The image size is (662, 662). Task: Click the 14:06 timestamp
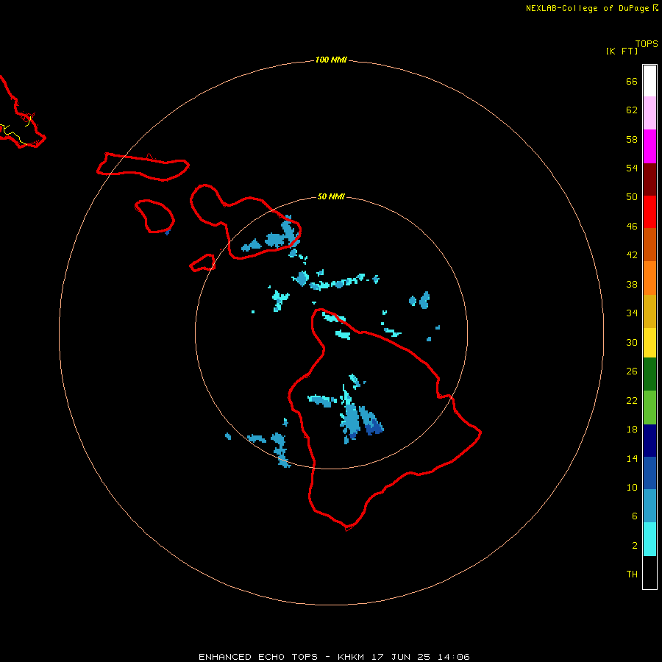click(454, 657)
